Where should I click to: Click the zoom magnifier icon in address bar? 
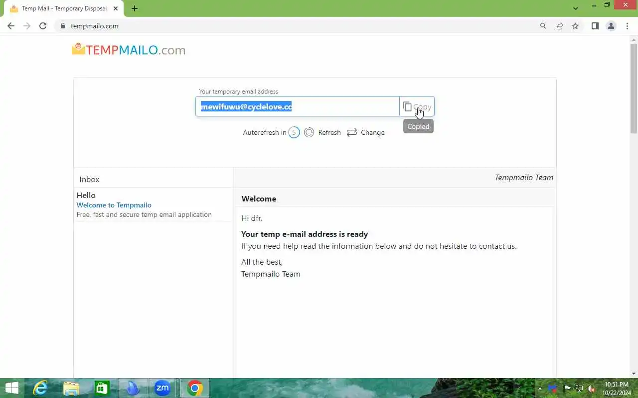(x=543, y=26)
